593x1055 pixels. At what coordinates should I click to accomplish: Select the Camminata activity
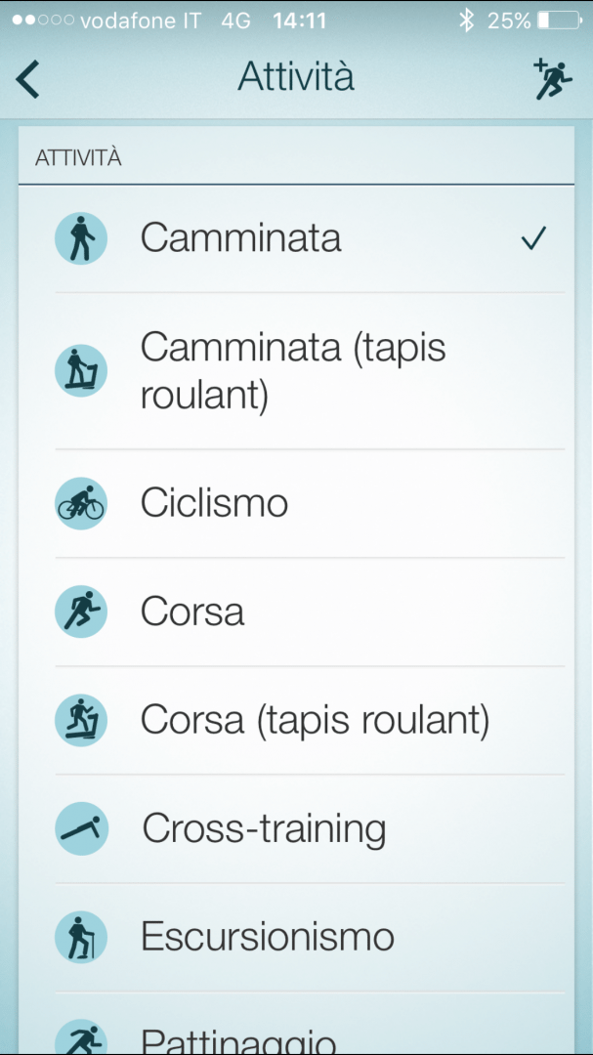[240, 238]
